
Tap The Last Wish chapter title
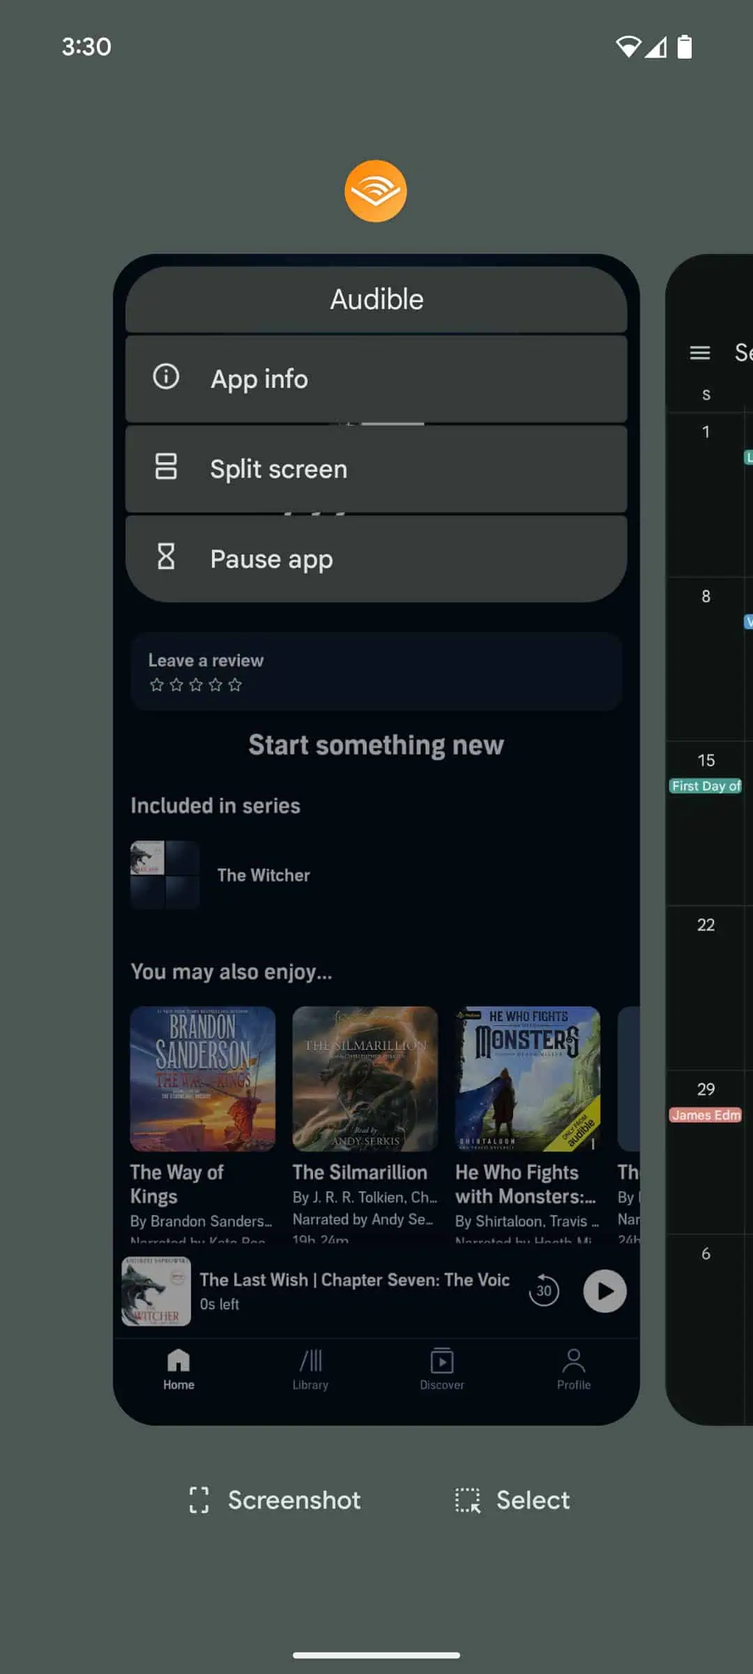355,1280
